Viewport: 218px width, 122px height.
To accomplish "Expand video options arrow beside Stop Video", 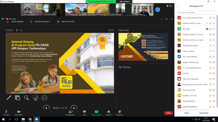I will point(24,112).
